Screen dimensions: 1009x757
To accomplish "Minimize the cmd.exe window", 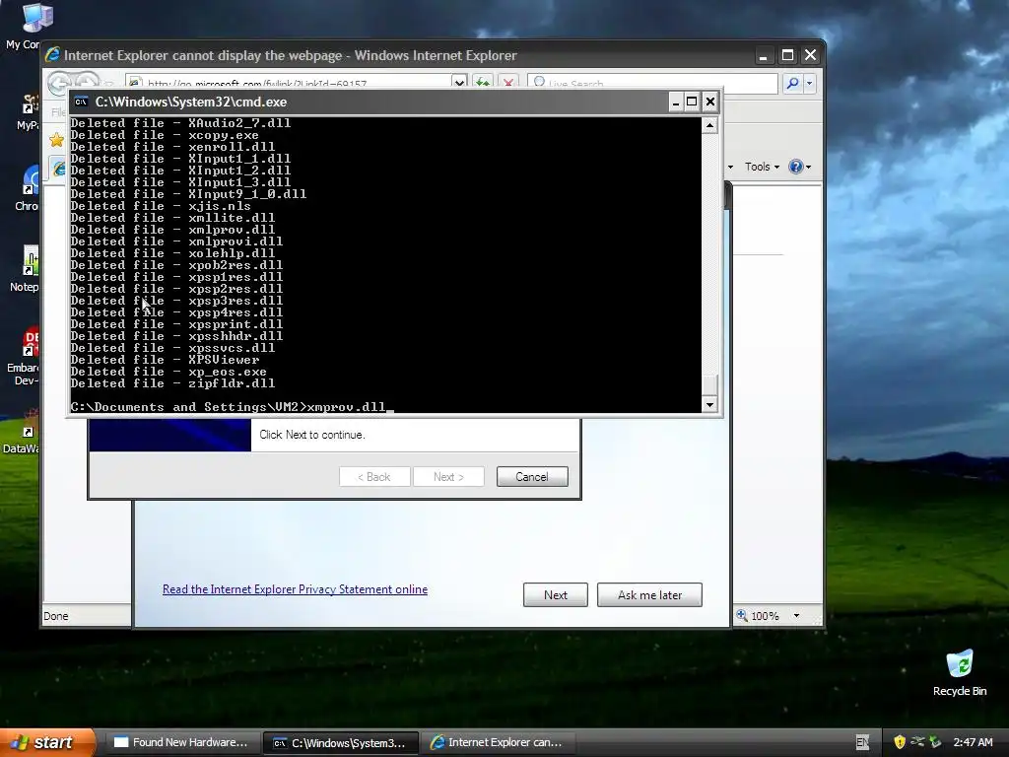I will (675, 102).
